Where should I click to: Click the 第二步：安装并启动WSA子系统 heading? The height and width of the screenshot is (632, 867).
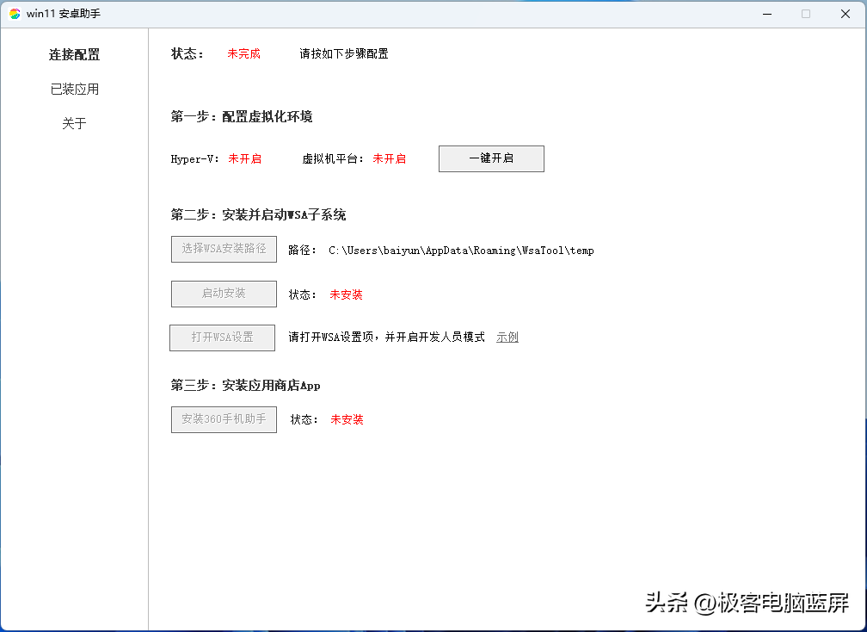[258, 215]
